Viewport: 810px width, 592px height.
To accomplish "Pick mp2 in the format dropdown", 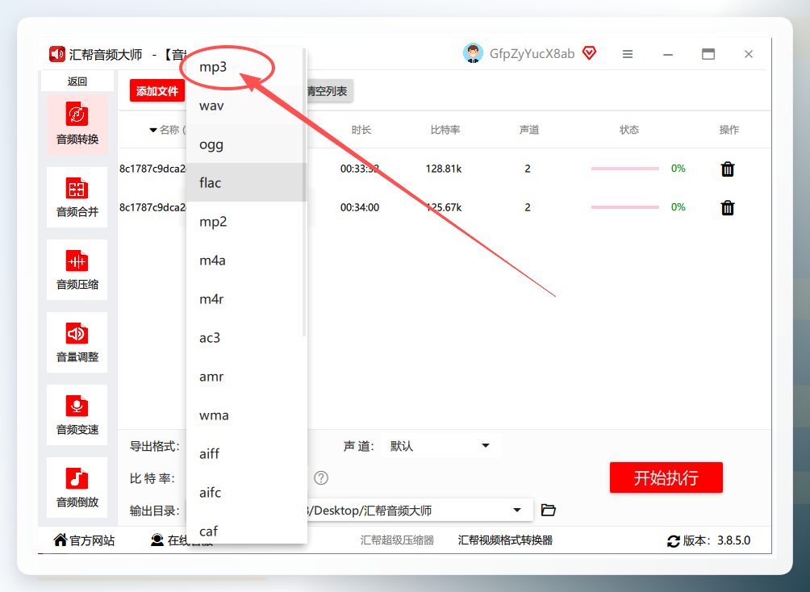I will point(244,222).
